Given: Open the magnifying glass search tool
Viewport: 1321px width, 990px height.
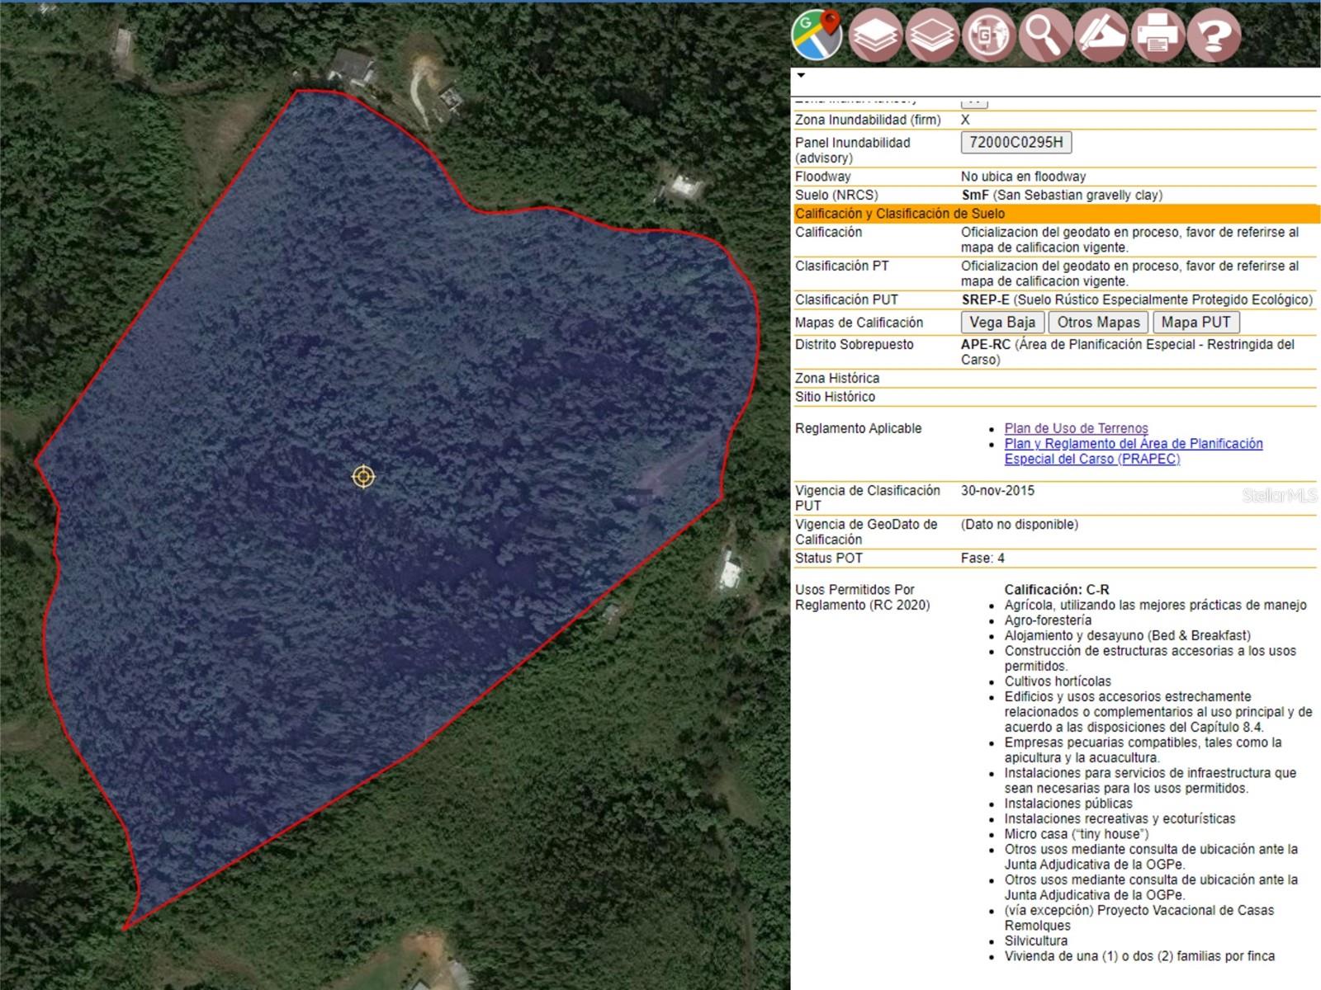Looking at the screenshot, I should [x=1044, y=35].
